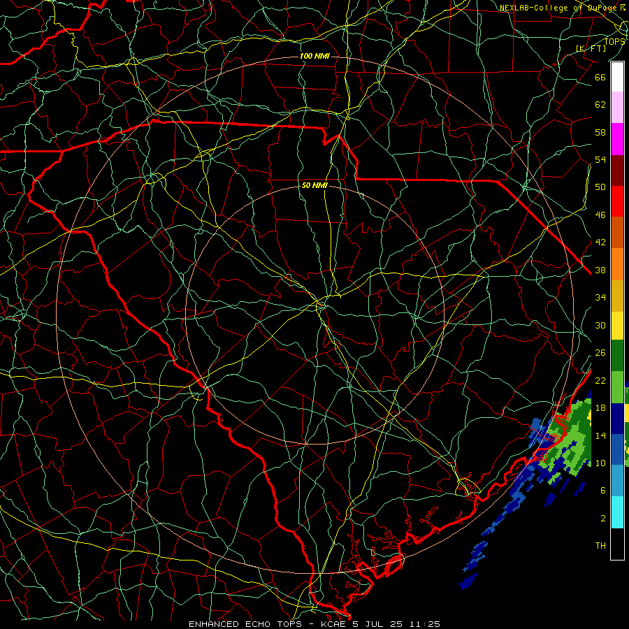Click the '18' legend value

[x=600, y=408]
